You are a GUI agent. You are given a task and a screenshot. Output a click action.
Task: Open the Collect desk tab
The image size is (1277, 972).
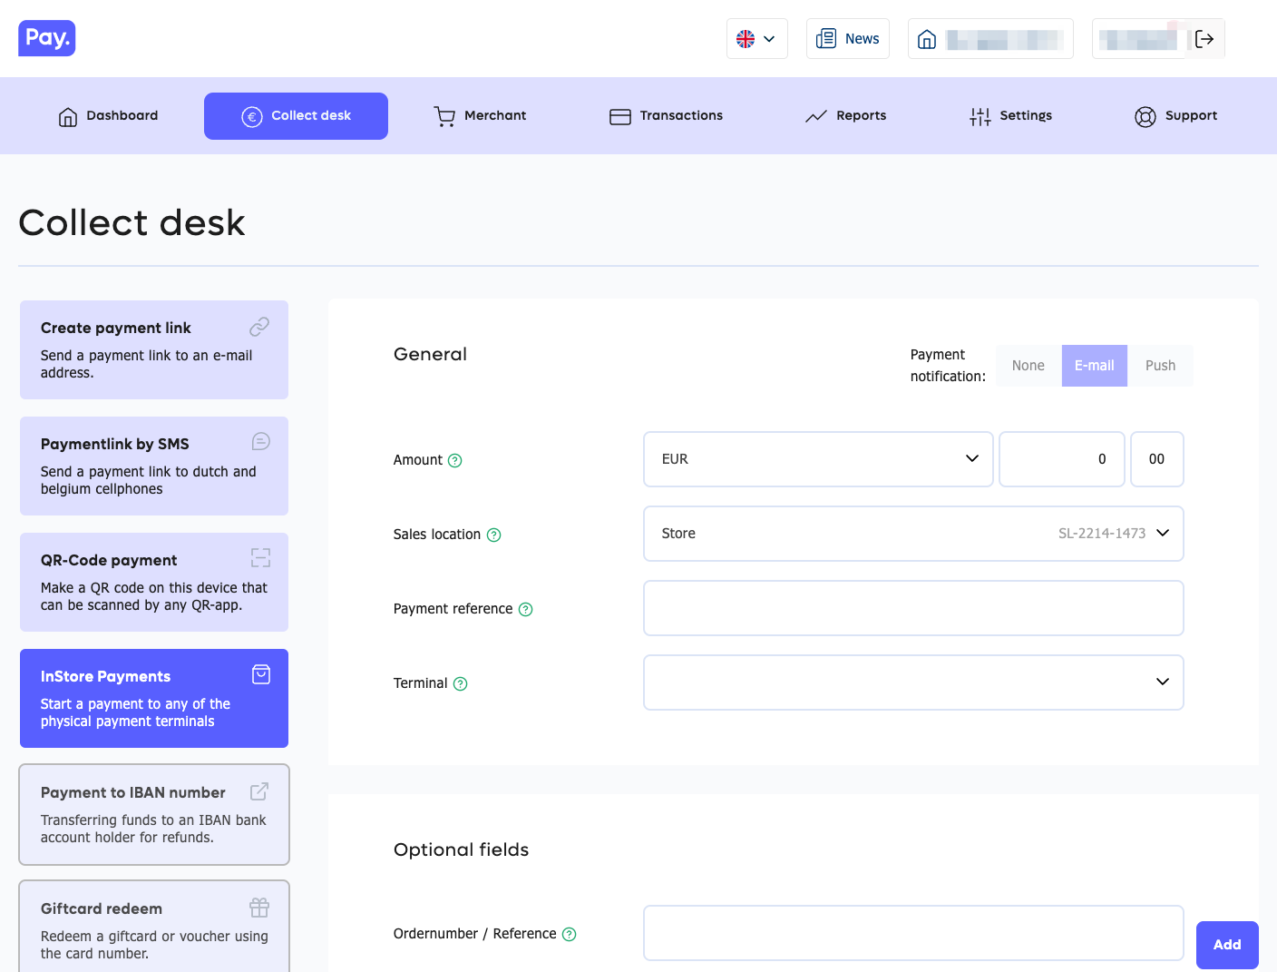coord(296,116)
